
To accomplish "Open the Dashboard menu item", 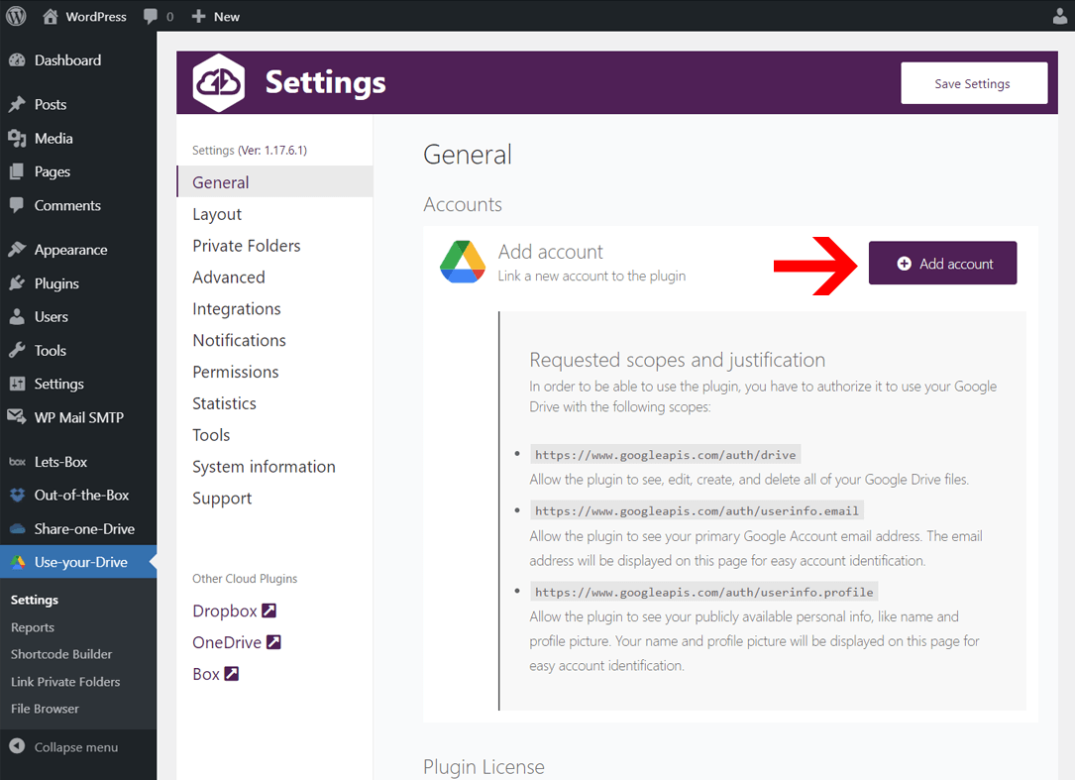I will coord(78,60).
